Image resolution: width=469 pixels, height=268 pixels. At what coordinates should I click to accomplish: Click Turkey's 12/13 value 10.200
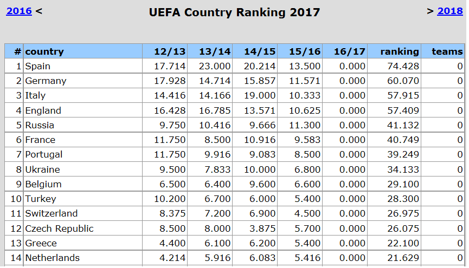[x=169, y=199]
